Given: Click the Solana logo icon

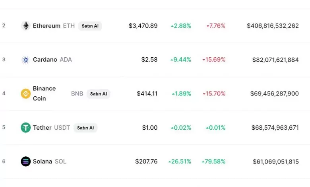Looking at the screenshot, I should tap(26, 162).
